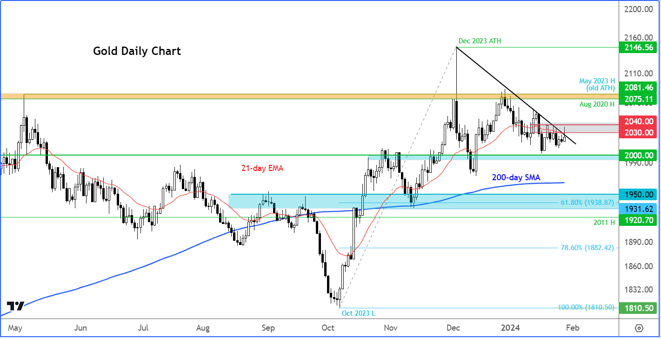The image size is (661, 339).
Task: Click the Aug 2020 H label
Action: [x=597, y=104]
